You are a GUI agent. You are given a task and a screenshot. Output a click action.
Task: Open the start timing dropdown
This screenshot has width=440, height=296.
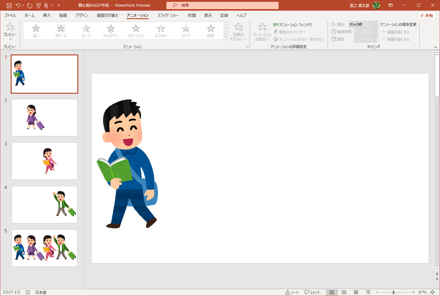tap(375, 25)
